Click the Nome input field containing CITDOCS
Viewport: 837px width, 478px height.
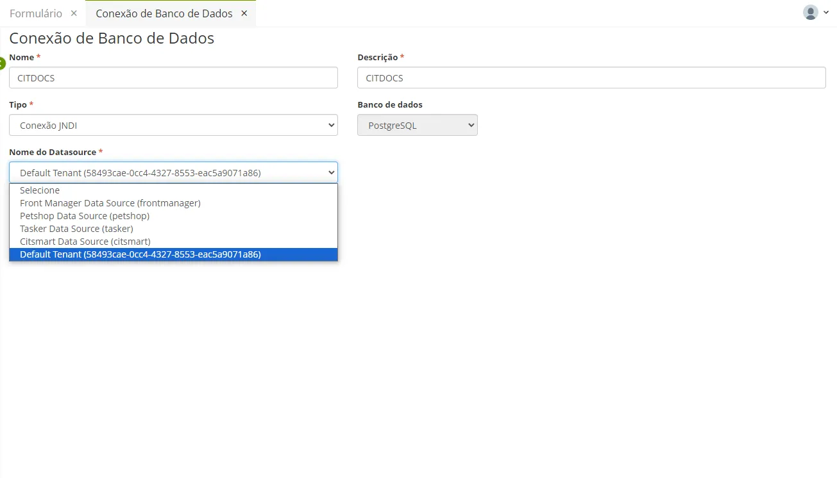point(173,78)
